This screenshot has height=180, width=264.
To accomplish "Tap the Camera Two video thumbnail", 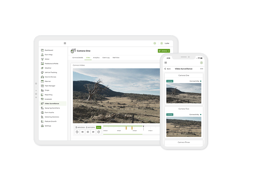I will [184, 127].
